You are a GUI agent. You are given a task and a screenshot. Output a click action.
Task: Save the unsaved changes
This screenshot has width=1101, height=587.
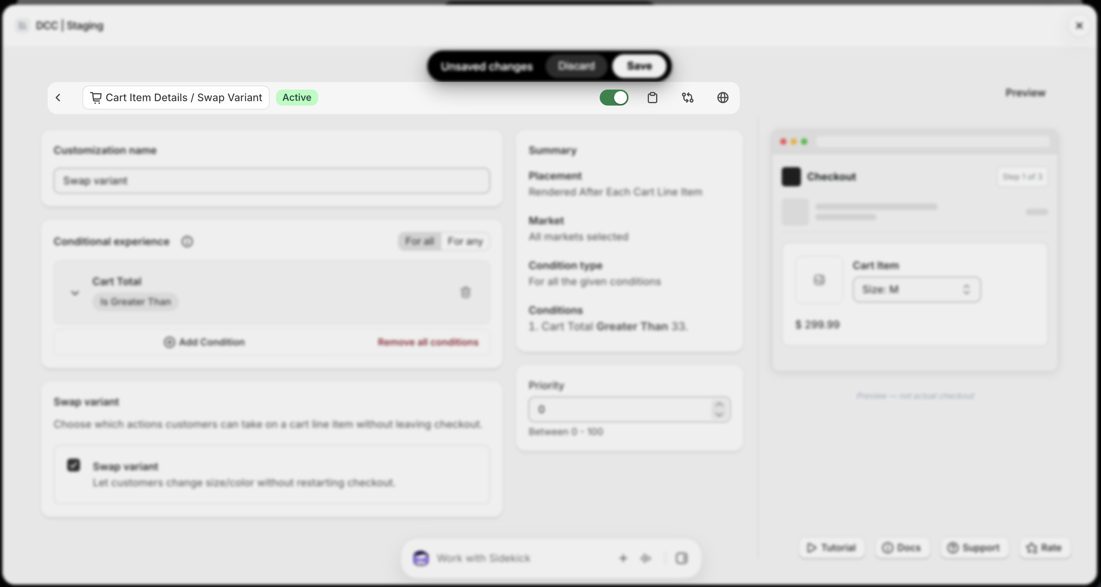coord(639,66)
